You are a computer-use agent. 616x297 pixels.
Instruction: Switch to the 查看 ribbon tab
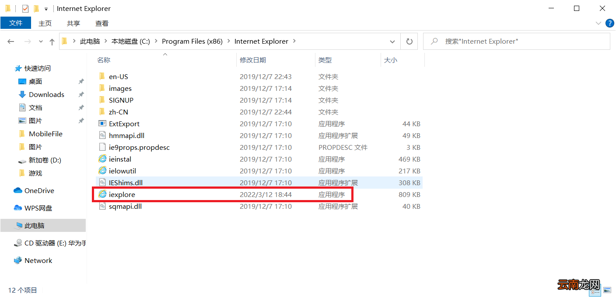pos(102,23)
